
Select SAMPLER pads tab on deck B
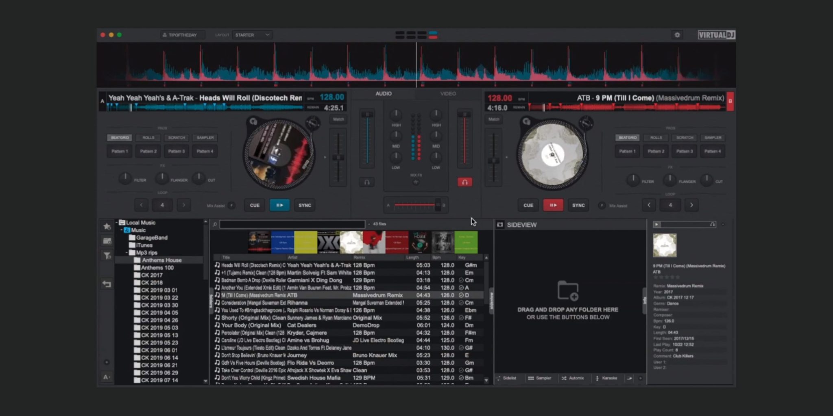click(x=713, y=138)
